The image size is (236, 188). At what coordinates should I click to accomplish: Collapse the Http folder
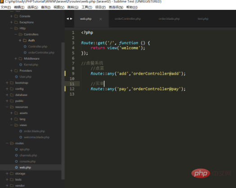pos(11,28)
